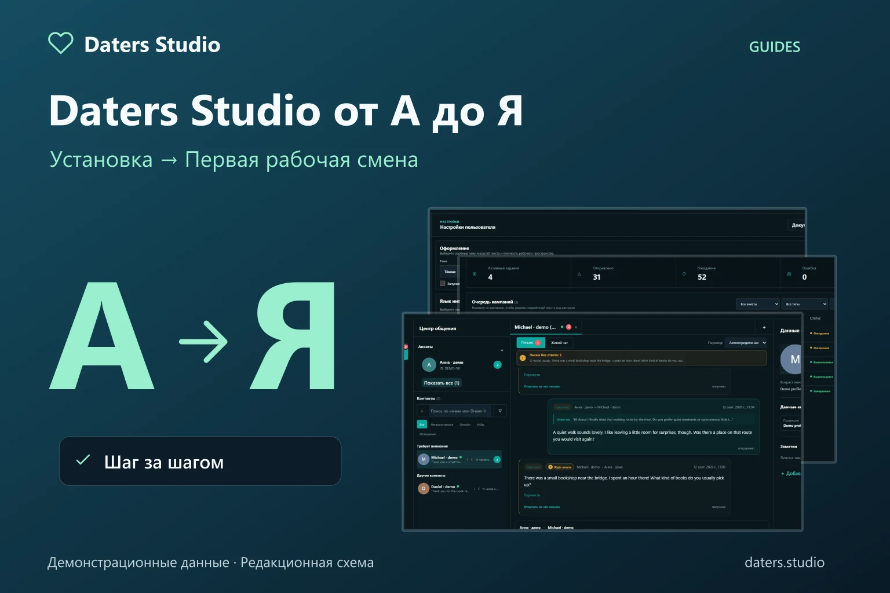The width and height of the screenshot is (890, 593).
Task: Switch to the 'Письмо' mode tab
Action: pyautogui.click(x=531, y=343)
